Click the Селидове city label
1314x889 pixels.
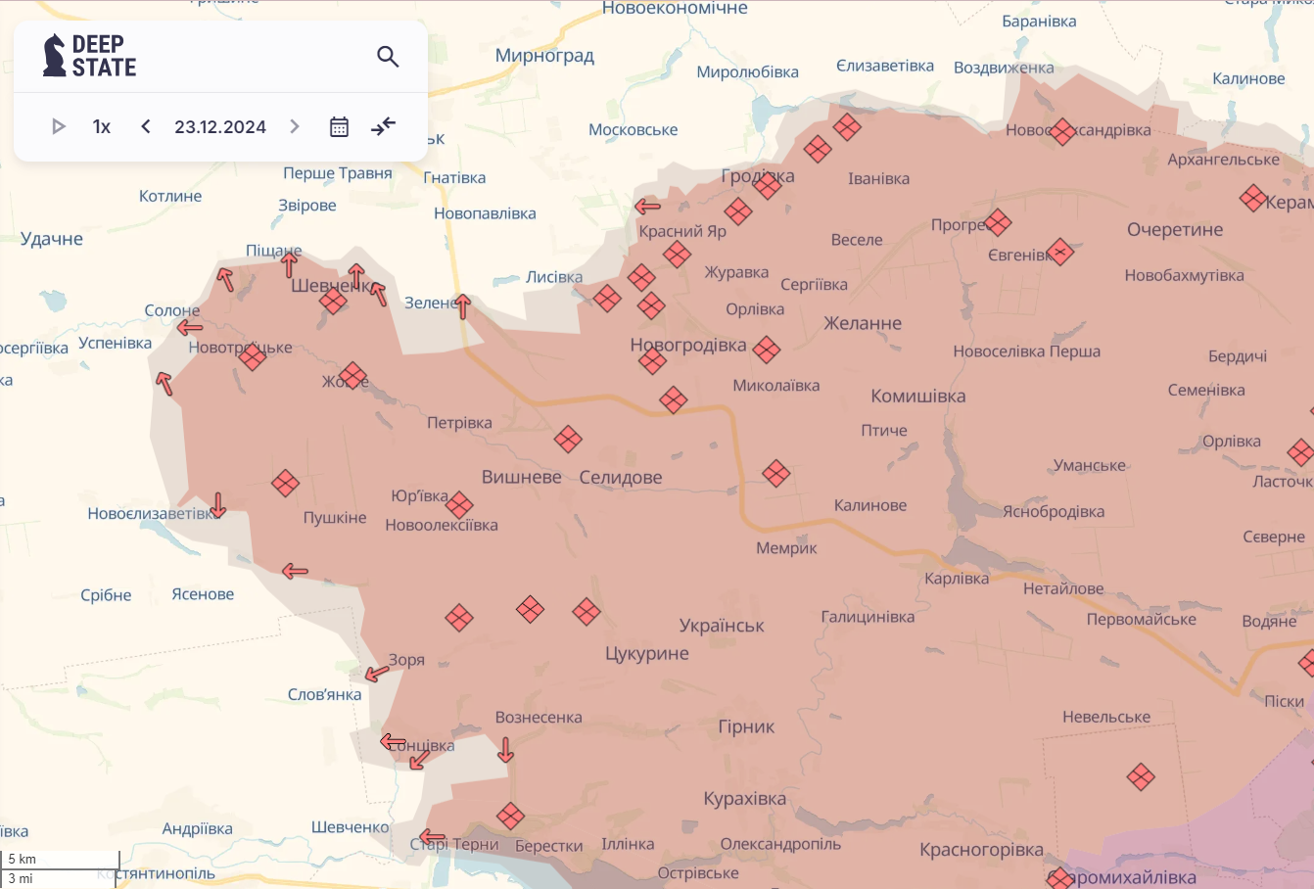(621, 478)
